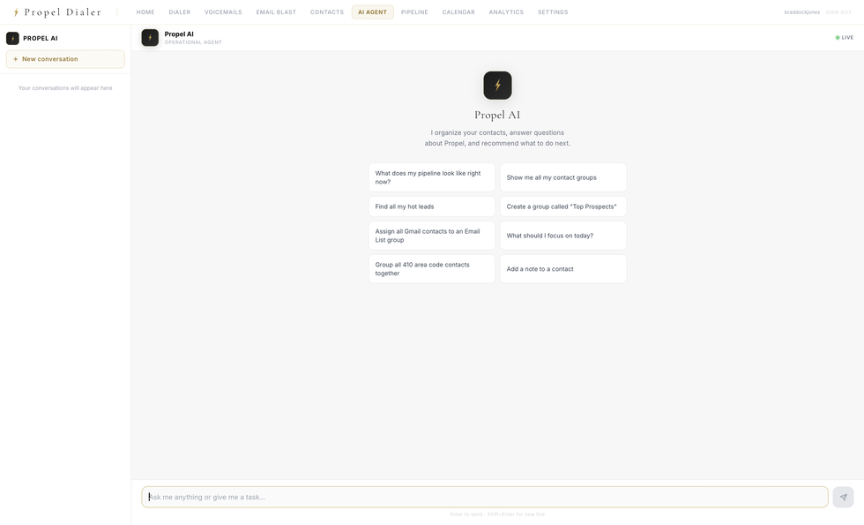
Task: Go to the Voicemails tab
Action: point(223,12)
